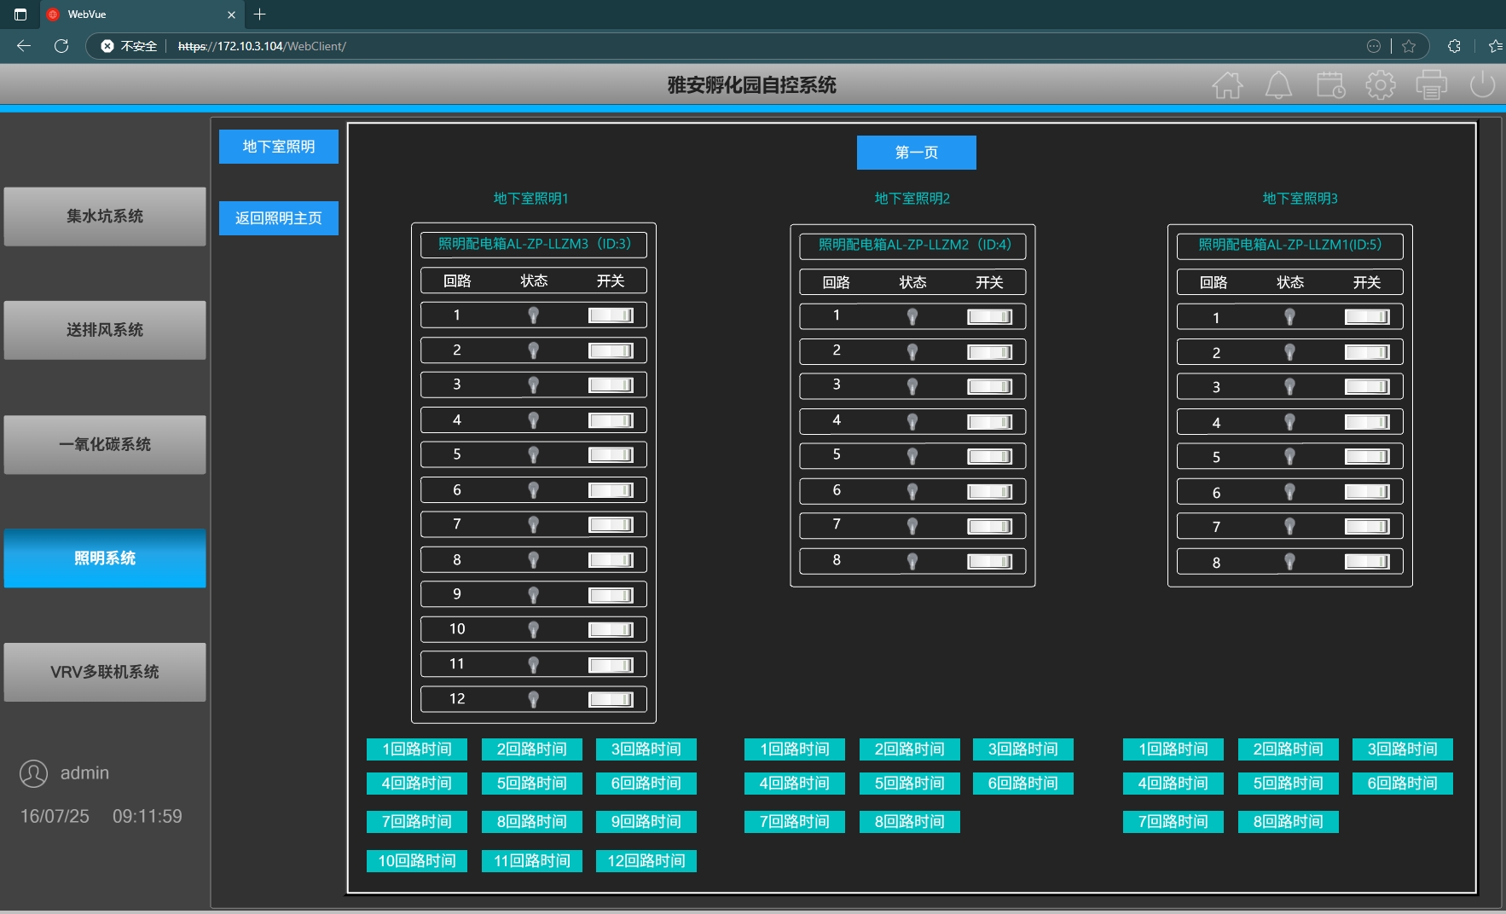Viewport: 1506px width, 914px height.
Task: Open 集水坑系统 from sidebar
Action: click(105, 217)
